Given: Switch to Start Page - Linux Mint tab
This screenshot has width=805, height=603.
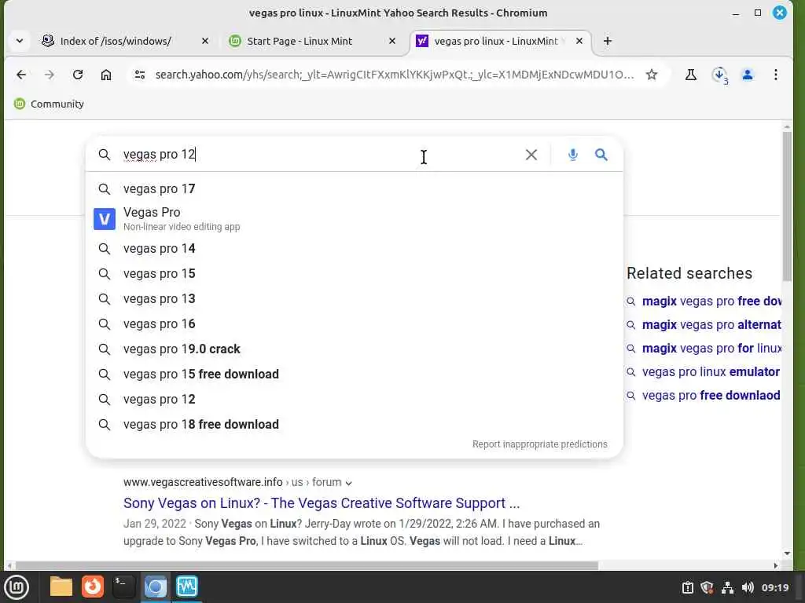Looking at the screenshot, I should [300, 41].
